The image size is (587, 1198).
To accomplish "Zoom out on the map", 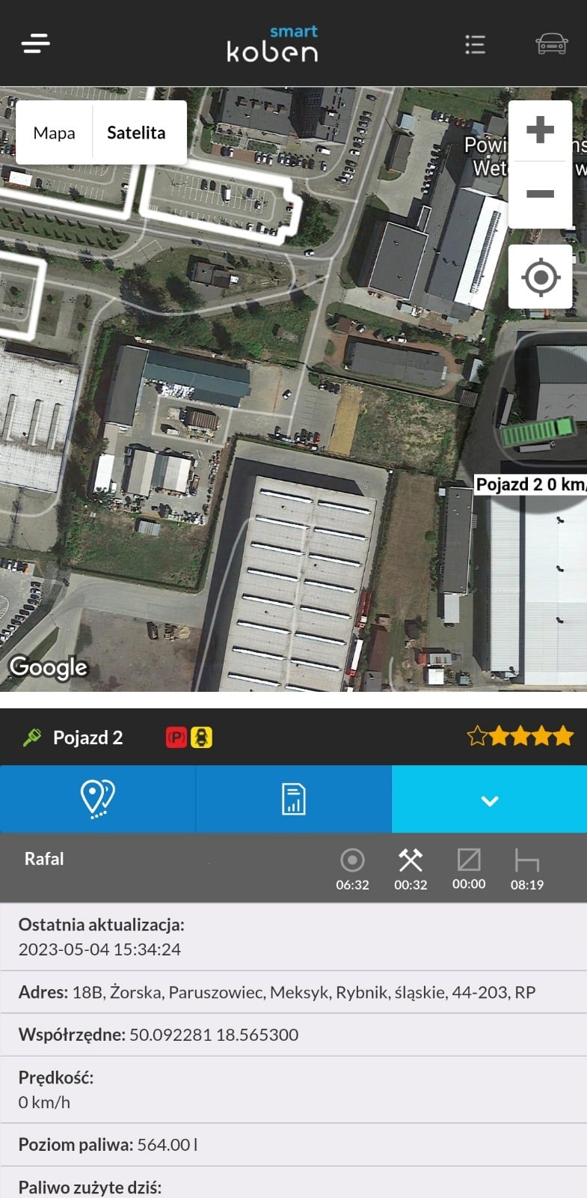I will pos(540,195).
